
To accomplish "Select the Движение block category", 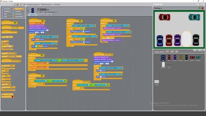I will [x=8, y=9].
